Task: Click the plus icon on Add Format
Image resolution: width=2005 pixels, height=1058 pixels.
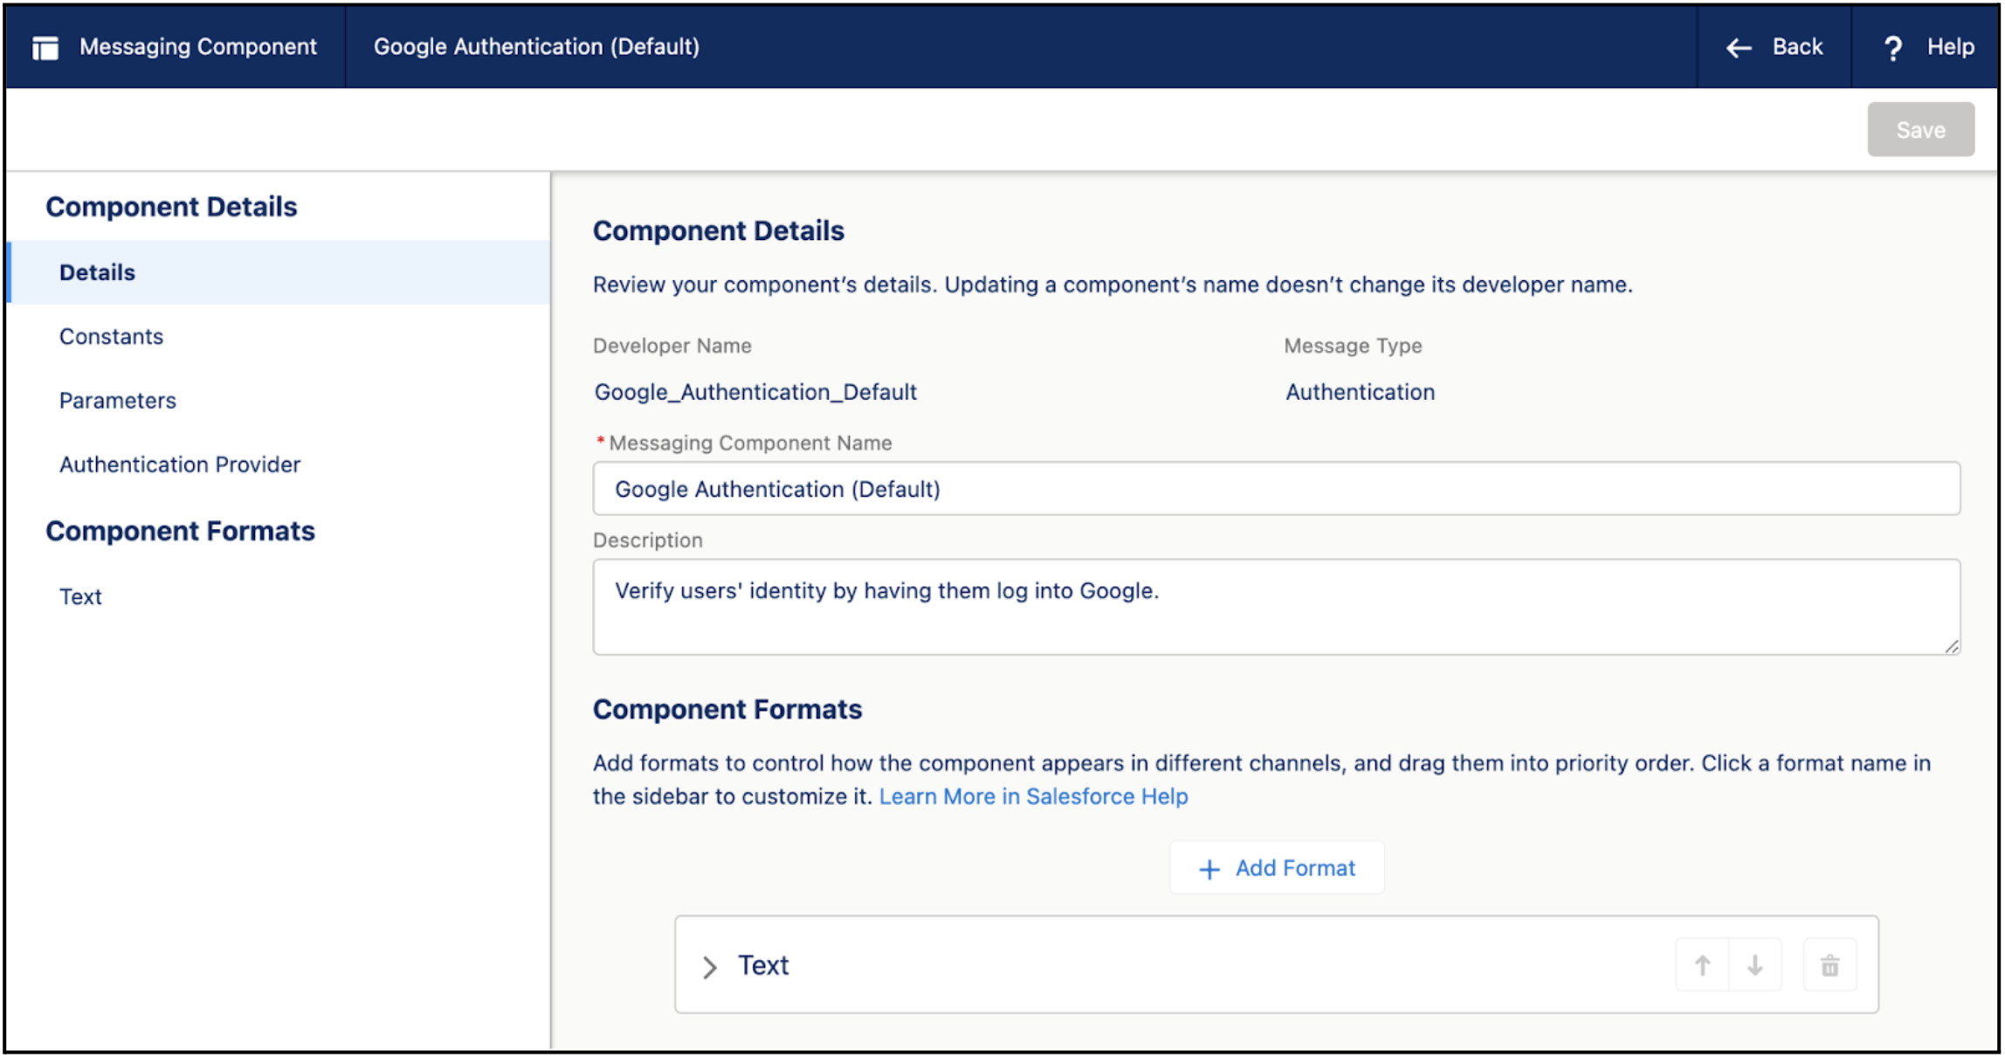Action: pyautogui.click(x=1209, y=869)
